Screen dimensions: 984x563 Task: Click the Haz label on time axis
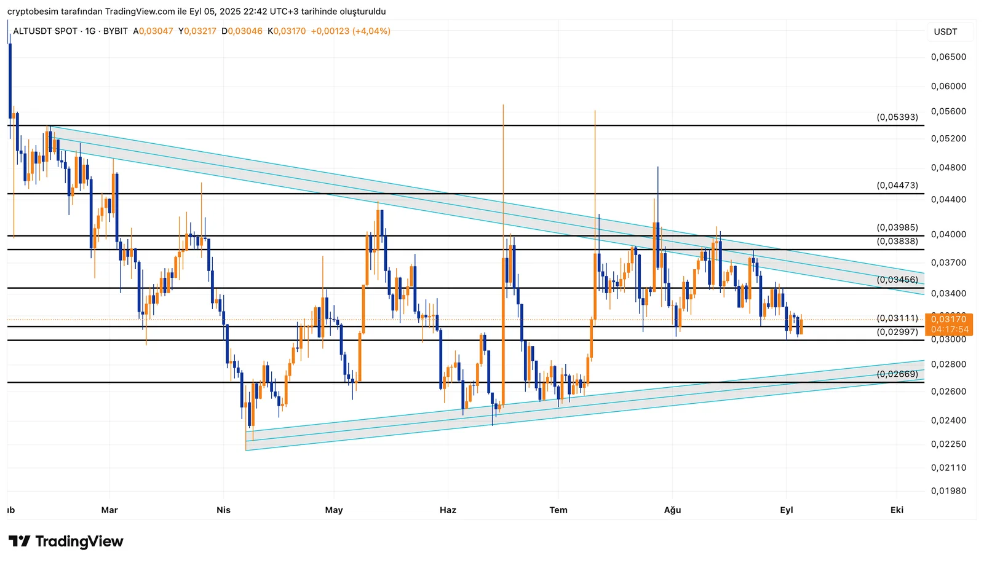point(448,510)
